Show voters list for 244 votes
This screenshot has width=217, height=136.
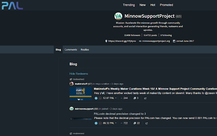point(124,98)
